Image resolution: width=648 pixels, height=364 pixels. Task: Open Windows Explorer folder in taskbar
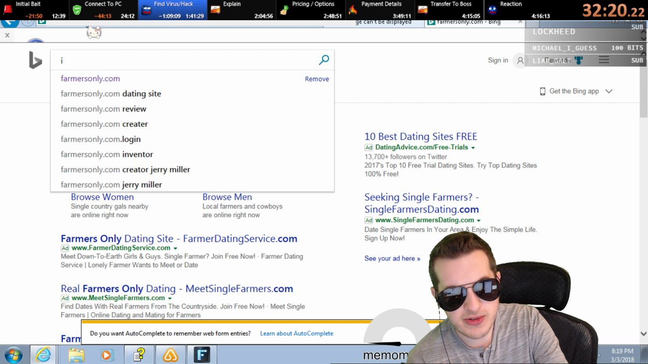[x=76, y=355]
